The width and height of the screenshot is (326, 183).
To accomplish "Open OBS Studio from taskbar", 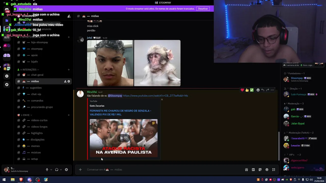I will [38, 180].
